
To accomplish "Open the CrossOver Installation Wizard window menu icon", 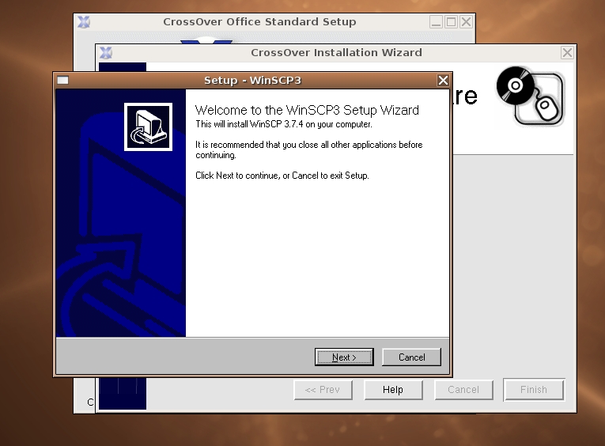I will pos(105,53).
